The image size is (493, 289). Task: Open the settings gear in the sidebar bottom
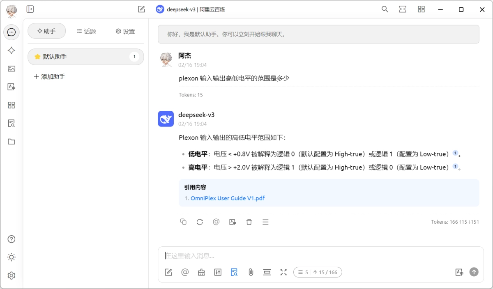click(x=12, y=275)
